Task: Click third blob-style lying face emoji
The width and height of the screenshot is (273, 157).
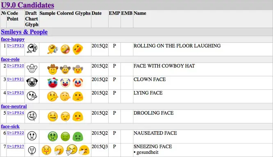Action: 78,96
